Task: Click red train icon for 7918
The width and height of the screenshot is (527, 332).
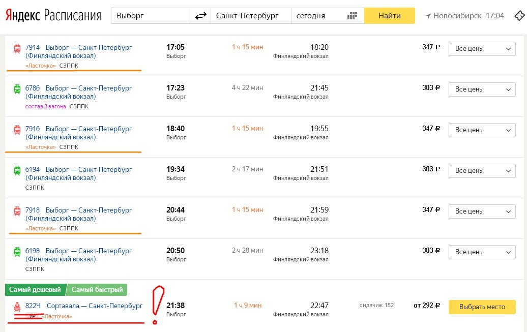Action: [x=17, y=211]
